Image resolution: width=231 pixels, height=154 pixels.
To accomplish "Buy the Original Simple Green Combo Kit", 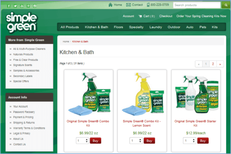I will point(95,141).
